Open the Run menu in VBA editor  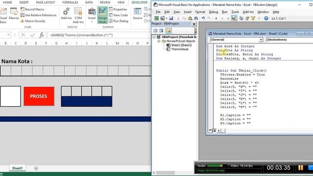click(x=224, y=12)
